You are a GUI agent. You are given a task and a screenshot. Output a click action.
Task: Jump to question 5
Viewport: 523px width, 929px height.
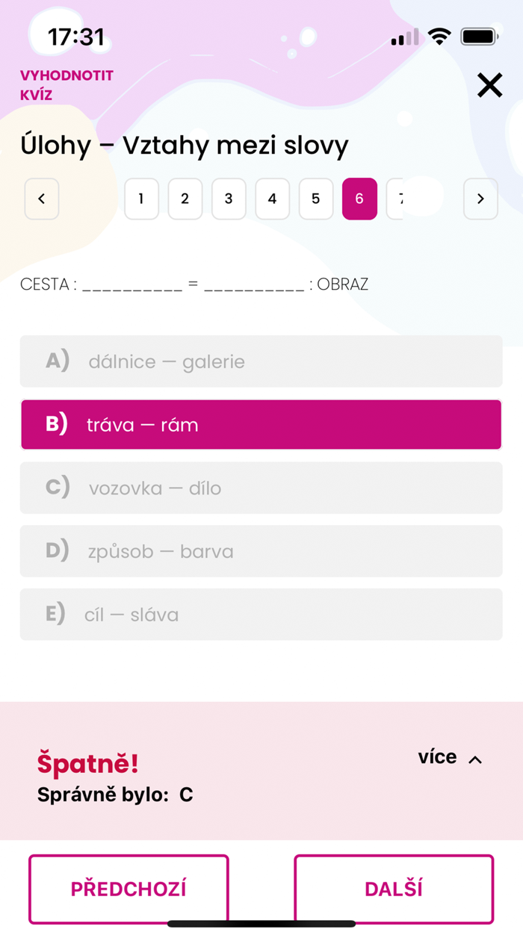coord(315,199)
